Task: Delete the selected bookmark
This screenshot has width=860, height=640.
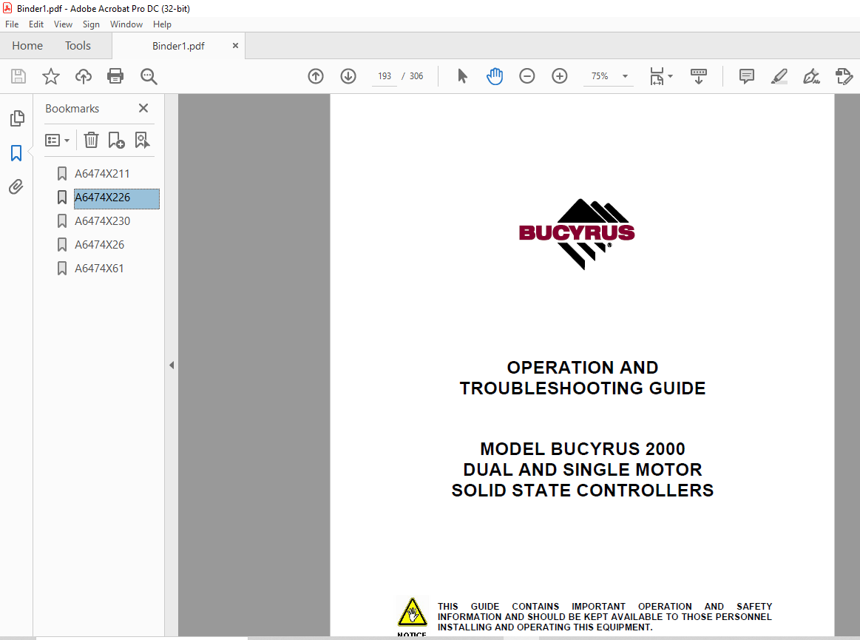Action: coord(91,141)
